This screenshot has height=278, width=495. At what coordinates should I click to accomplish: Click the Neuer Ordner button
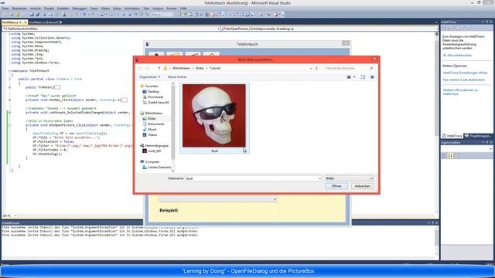click(x=177, y=77)
